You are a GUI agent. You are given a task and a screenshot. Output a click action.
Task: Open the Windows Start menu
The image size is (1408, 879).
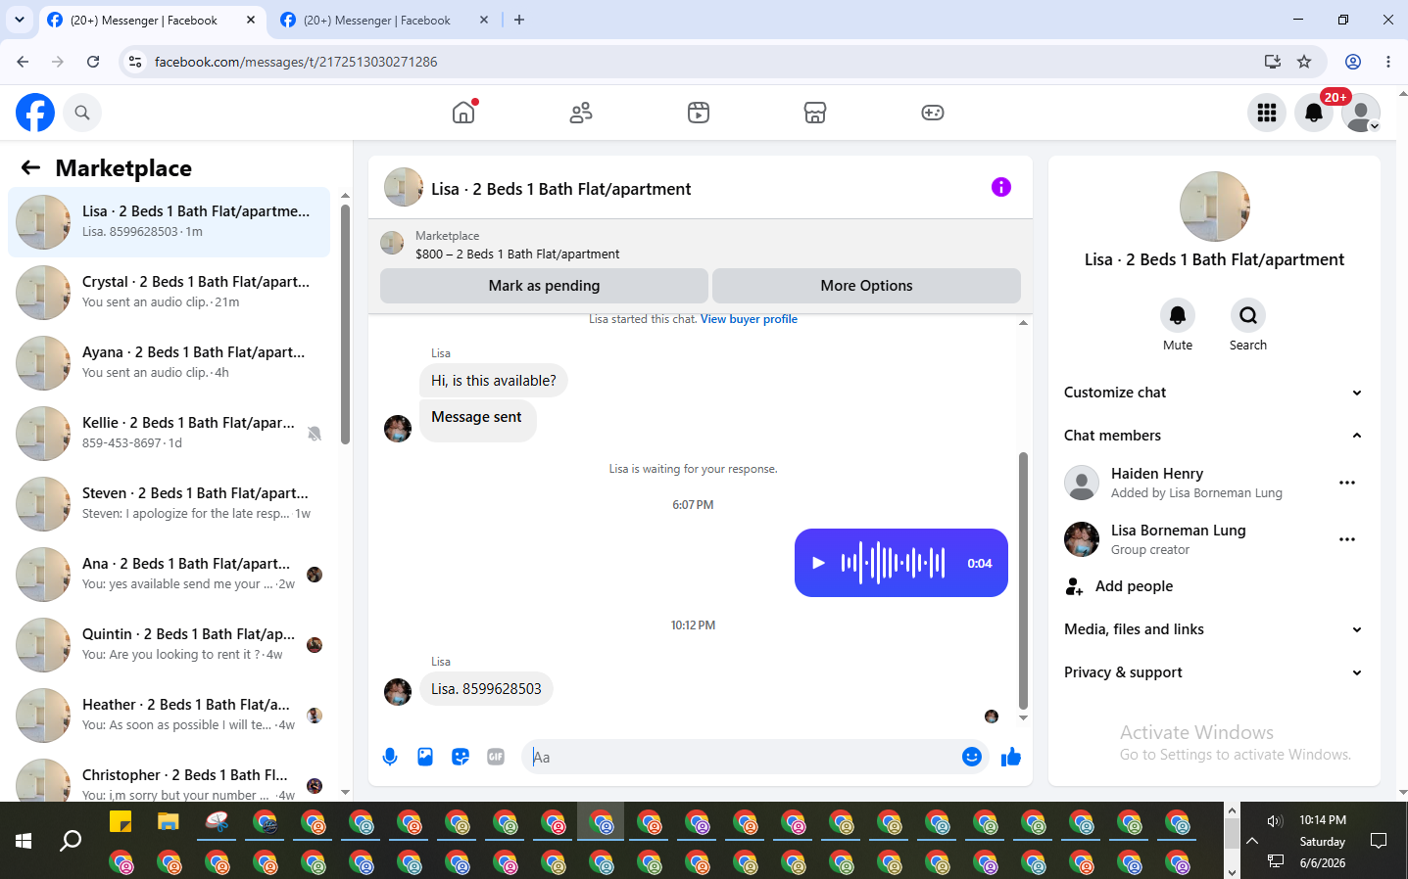click(24, 841)
